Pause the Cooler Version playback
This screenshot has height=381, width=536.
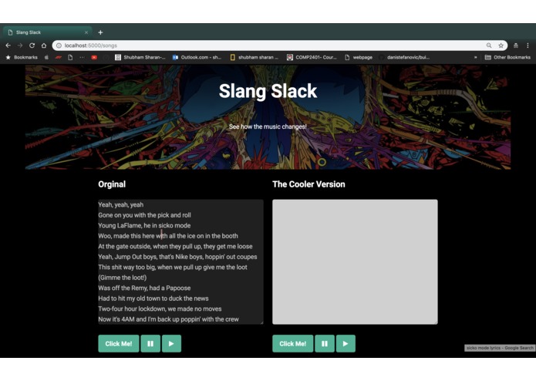[x=325, y=343]
